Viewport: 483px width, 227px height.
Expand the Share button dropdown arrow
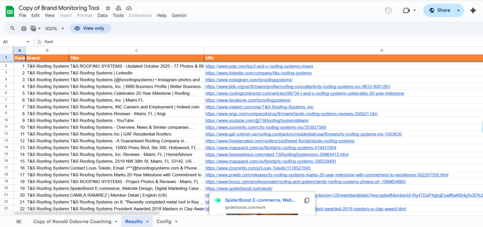(x=458, y=10)
